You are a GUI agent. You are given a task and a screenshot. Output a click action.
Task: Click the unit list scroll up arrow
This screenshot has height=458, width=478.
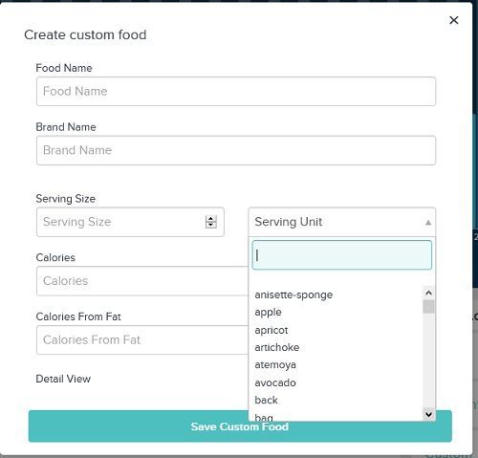(x=428, y=293)
